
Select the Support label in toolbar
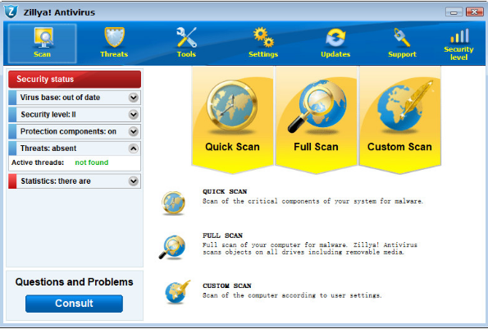[x=402, y=54]
